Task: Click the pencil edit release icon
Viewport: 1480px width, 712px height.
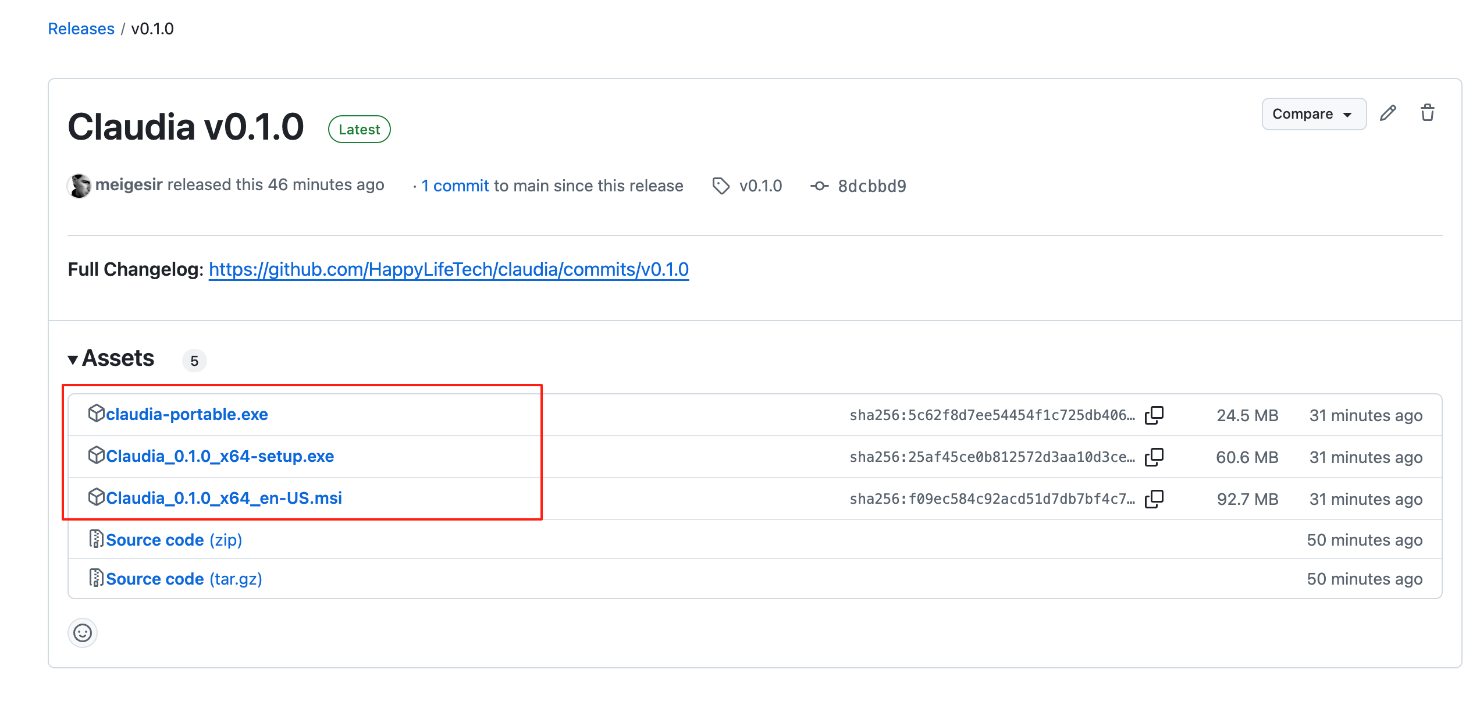Action: tap(1388, 113)
